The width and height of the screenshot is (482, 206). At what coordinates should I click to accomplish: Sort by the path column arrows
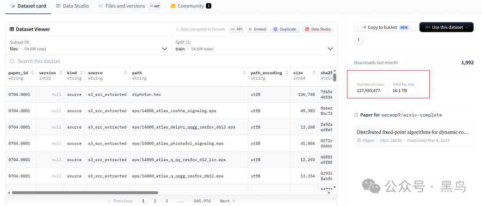[x=245, y=73]
